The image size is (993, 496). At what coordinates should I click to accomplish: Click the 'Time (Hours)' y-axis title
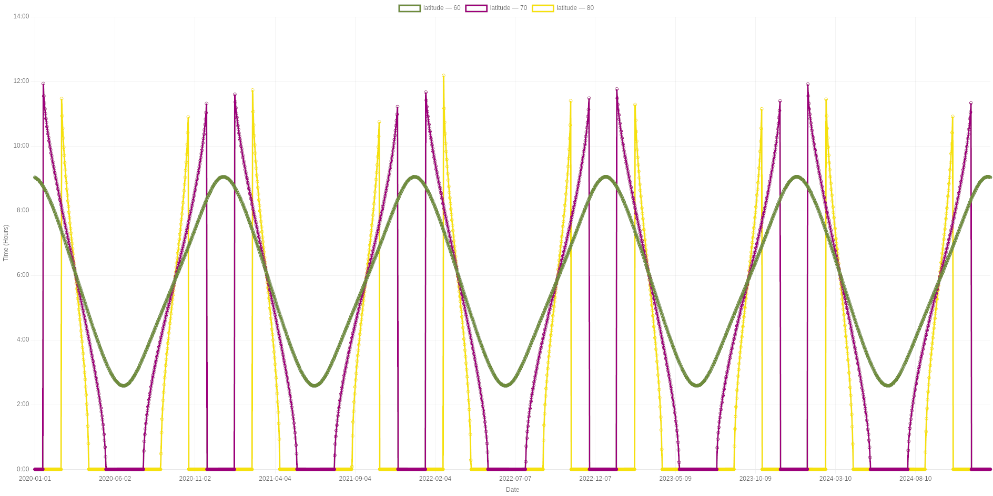6,243
